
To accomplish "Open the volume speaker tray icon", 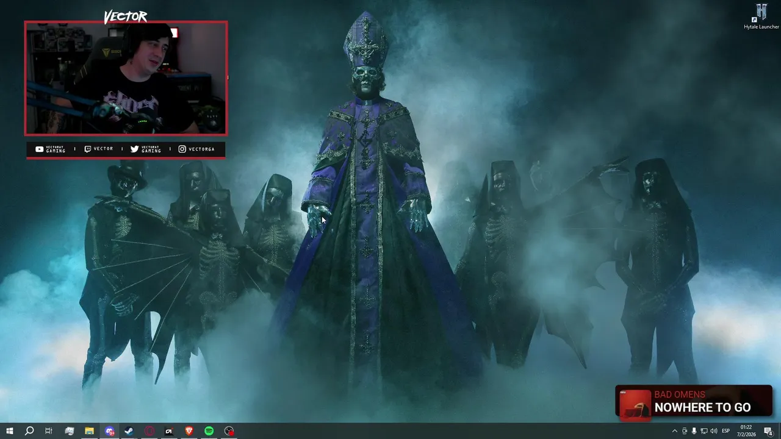I will coord(713,431).
